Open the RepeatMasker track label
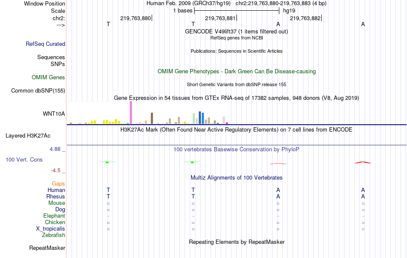The height and width of the screenshot is (258, 407). [47, 248]
